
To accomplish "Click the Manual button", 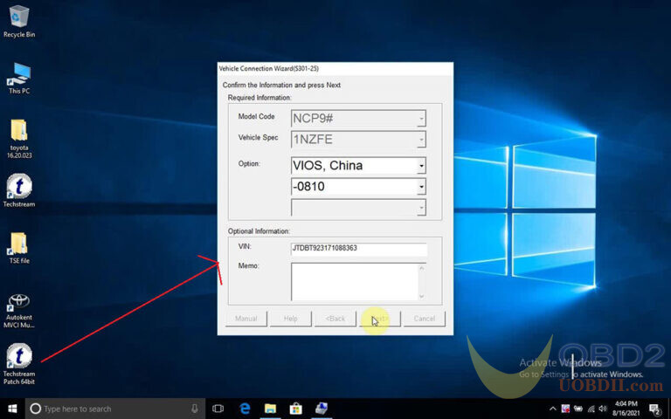I will point(246,319).
